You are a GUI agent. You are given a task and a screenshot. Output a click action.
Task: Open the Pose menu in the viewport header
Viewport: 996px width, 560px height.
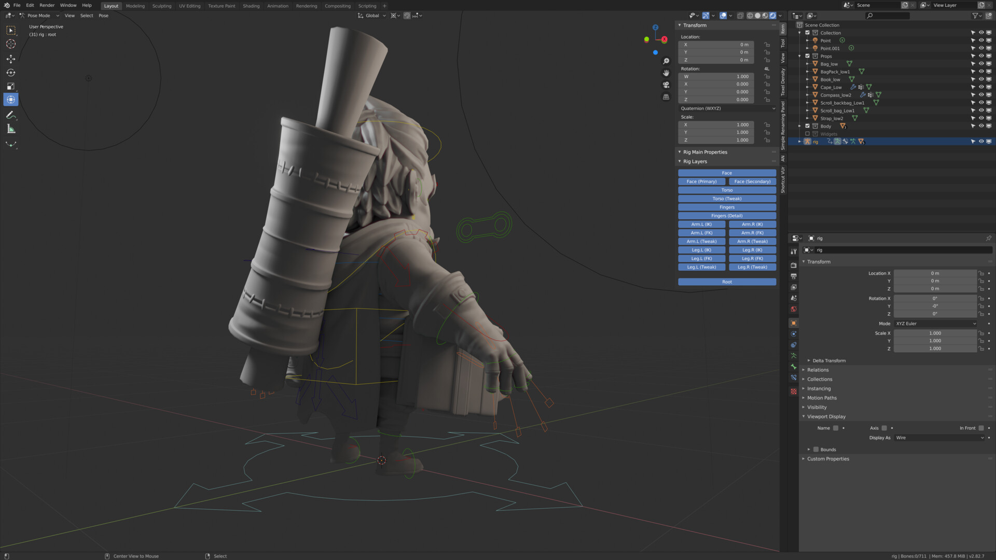click(103, 16)
